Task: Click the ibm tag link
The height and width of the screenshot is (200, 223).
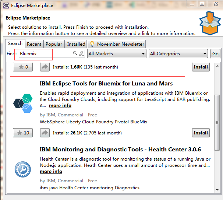Action: 44,188
